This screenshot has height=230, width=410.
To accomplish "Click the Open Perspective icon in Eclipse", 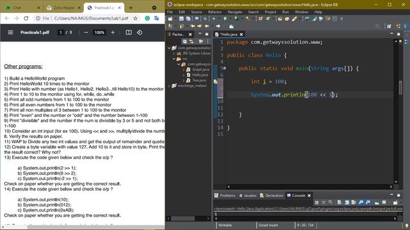I will 389,26.
